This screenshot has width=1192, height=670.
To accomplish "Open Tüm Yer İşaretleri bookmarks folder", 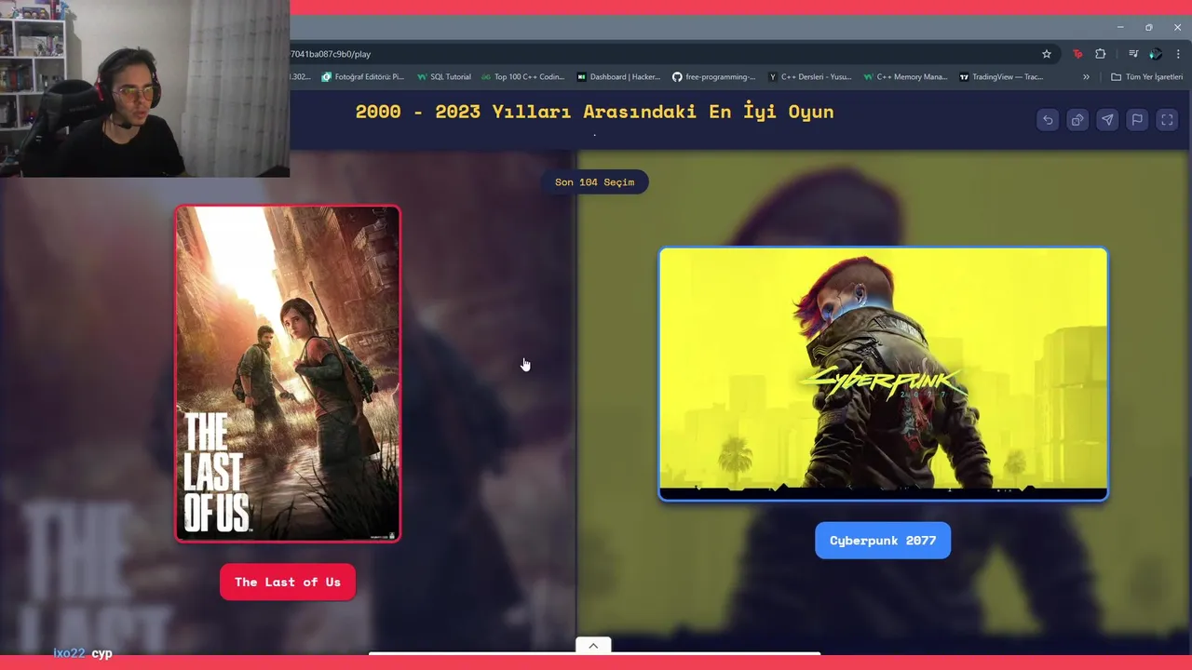I will [1146, 77].
